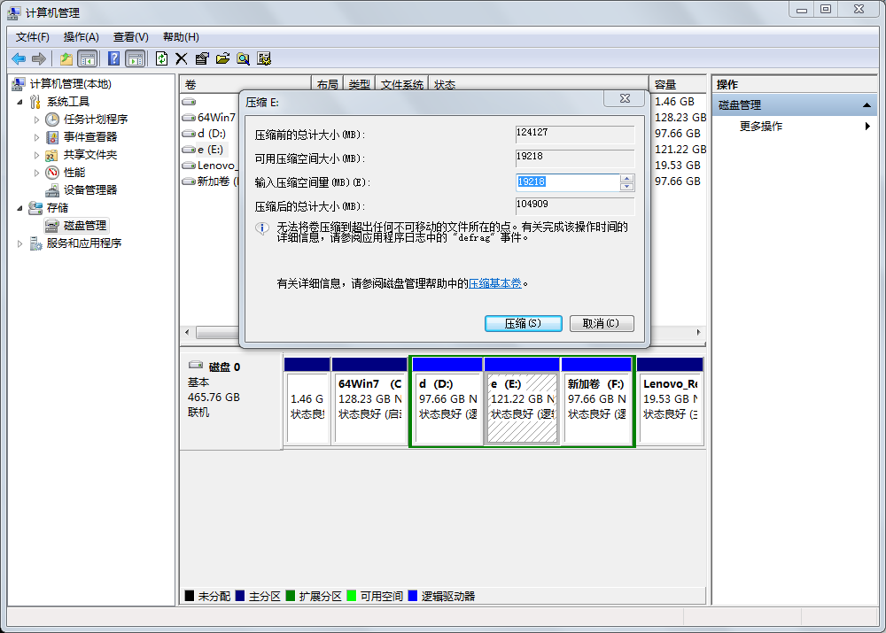Select Event Viewer (事件查看器) in tree
This screenshot has height=633, width=886.
[x=89, y=136]
